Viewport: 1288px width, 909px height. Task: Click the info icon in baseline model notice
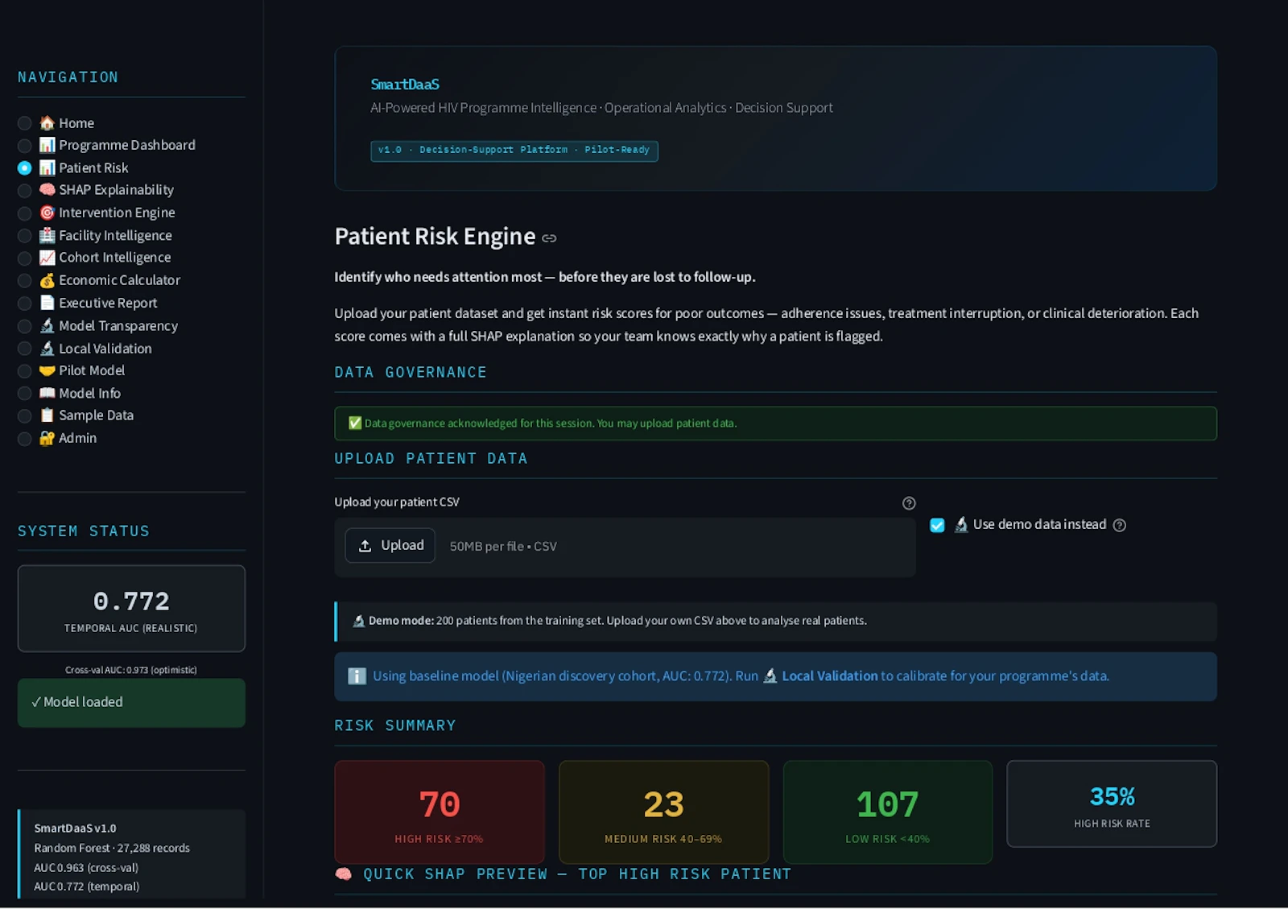(x=357, y=676)
